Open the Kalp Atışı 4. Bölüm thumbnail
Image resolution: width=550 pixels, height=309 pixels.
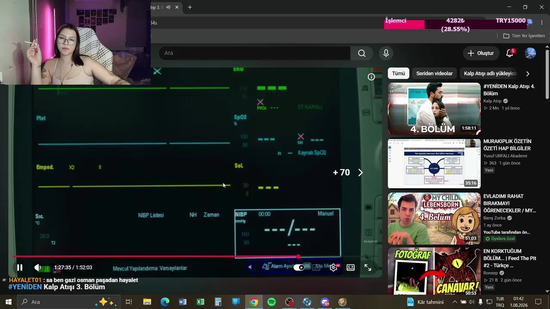434,109
